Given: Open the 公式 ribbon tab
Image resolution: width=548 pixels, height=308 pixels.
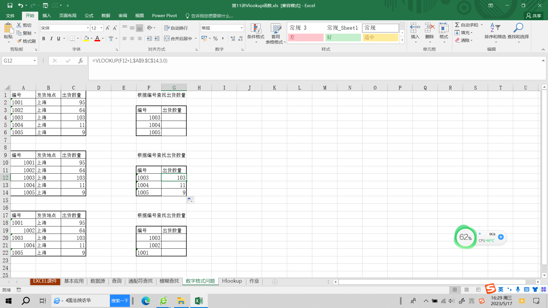Looking at the screenshot, I should pos(89,16).
